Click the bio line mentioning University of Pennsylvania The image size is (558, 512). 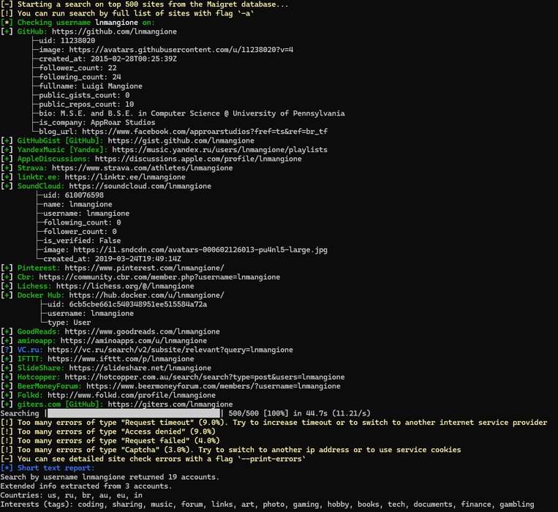[x=192, y=113]
